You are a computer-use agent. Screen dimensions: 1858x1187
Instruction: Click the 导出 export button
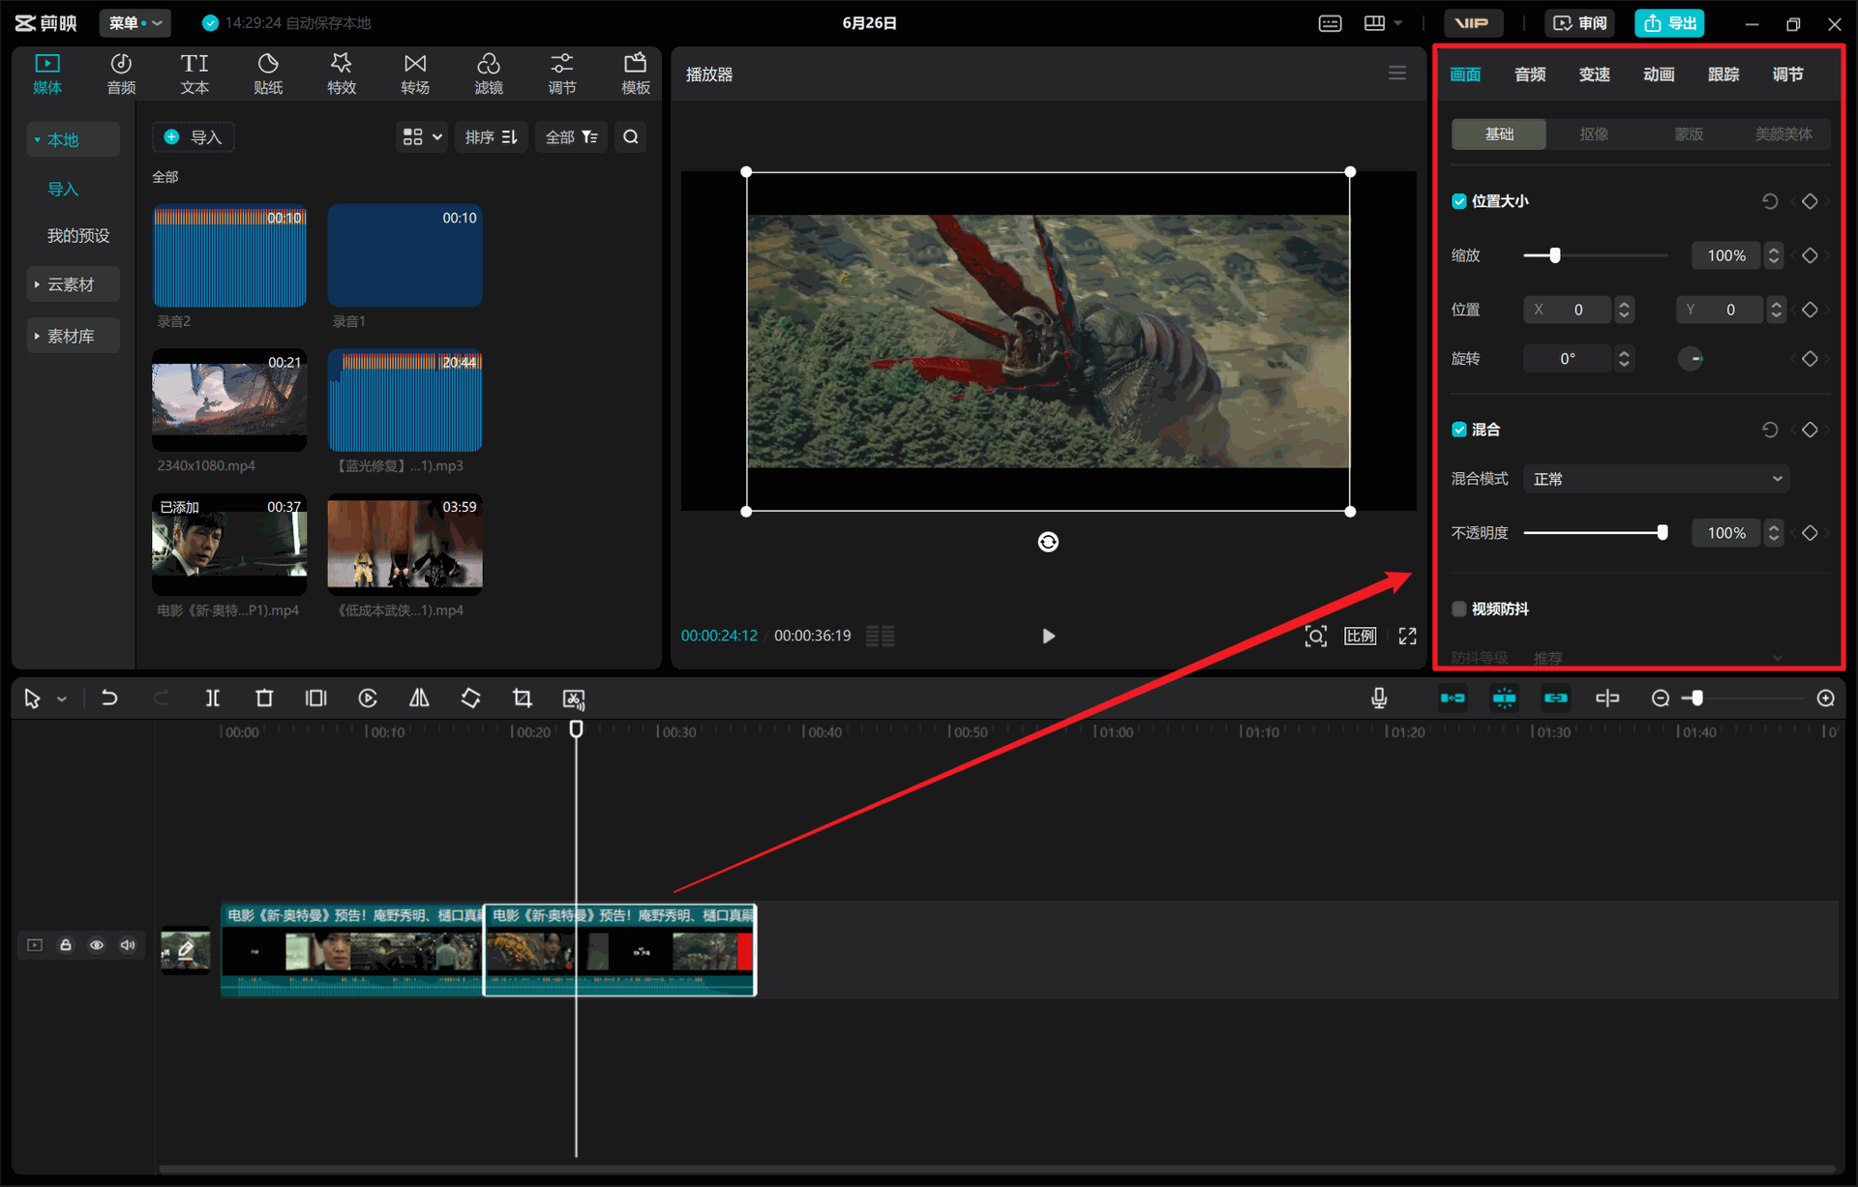click(1670, 23)
